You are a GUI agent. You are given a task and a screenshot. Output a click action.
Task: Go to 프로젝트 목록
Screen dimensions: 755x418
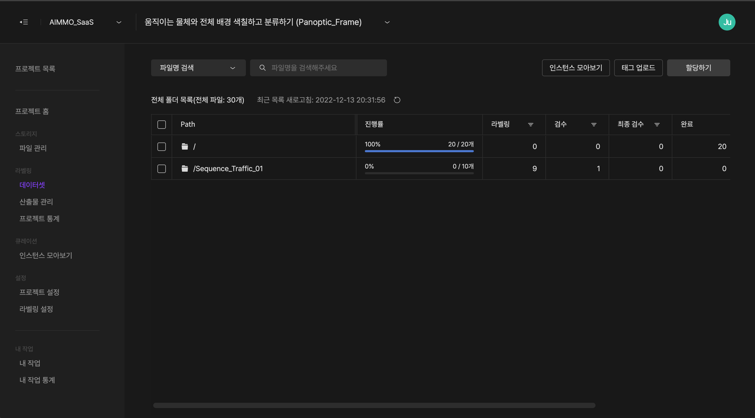click(35, 69)
